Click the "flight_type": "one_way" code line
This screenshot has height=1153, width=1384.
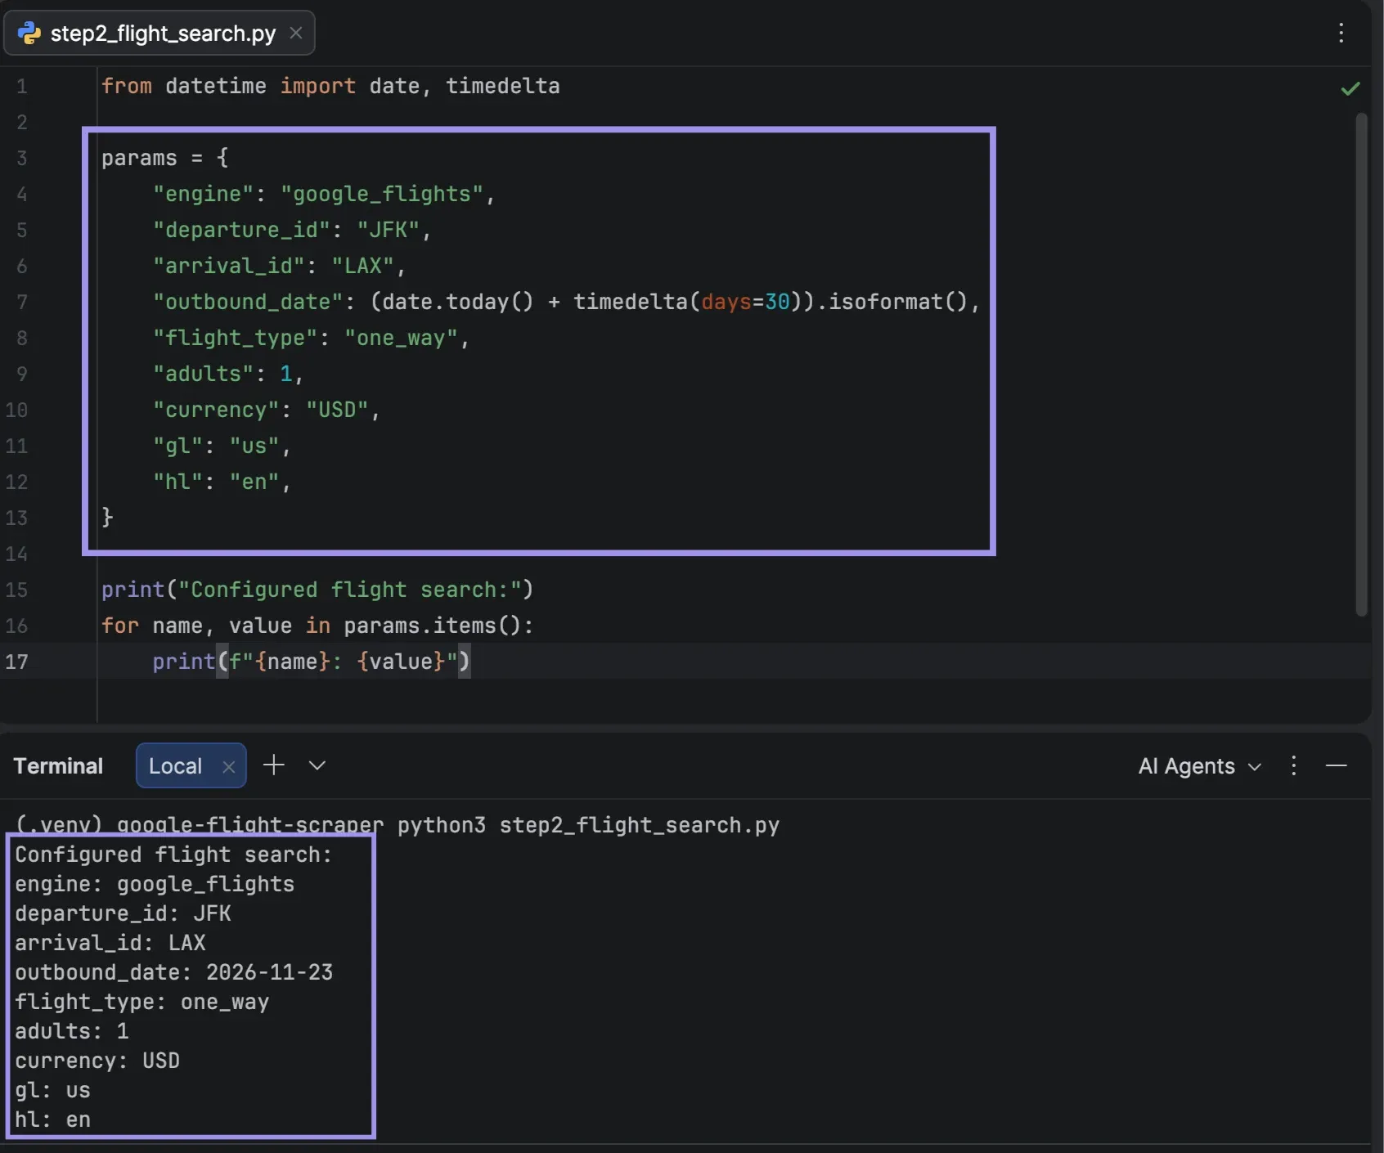click(x=311, y=338)
